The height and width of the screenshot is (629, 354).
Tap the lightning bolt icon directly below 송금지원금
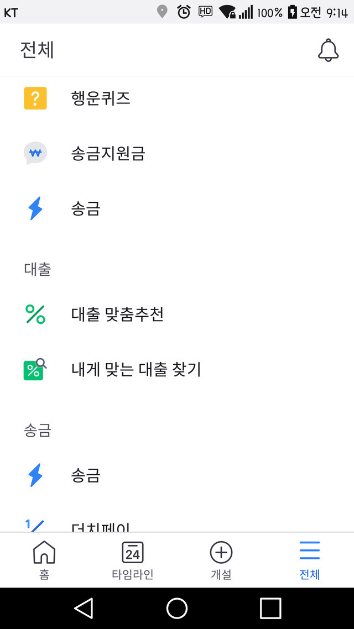35,209
